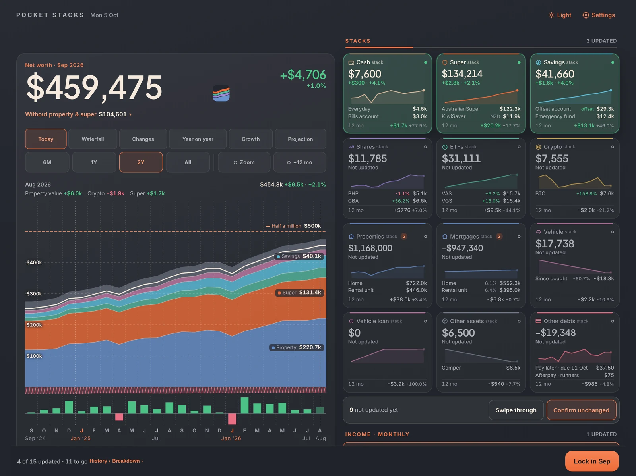Switch to the Waterfall tab
The image size is (636, 476).
click(x=93, y=139)
